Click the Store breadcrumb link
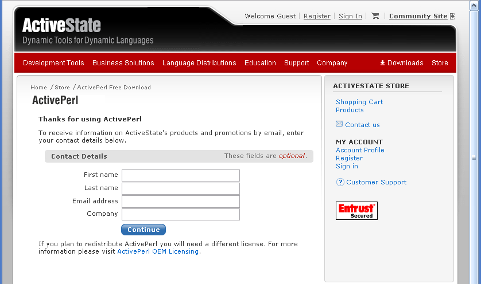Image resolution: width=481 pixels, height=284 pixels. coord(62,87)
